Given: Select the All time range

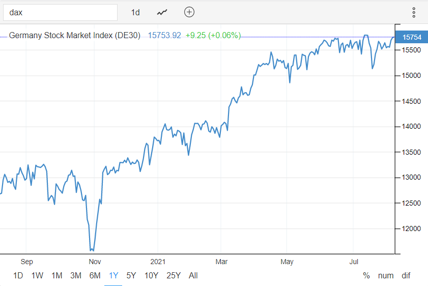Looking at the screenshot, I should point(193,276).
